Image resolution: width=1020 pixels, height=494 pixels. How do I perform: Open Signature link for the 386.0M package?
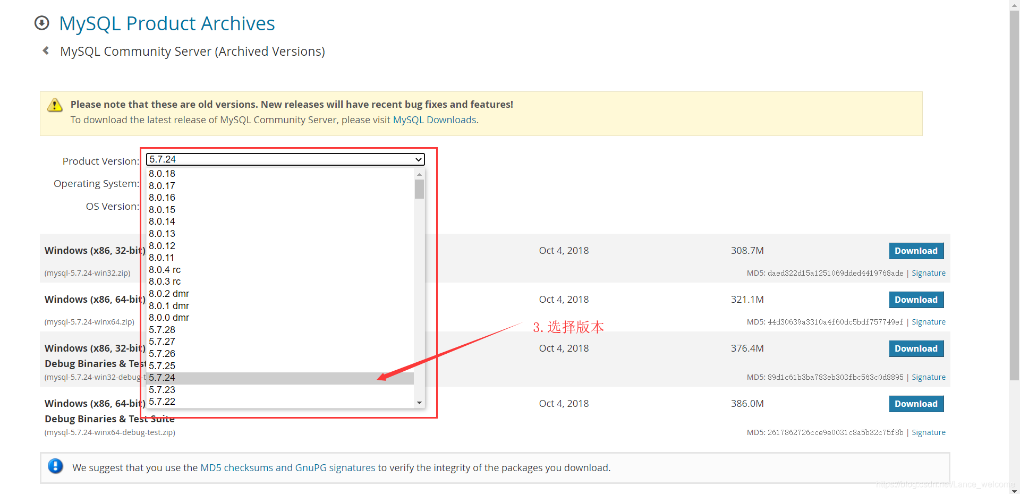[928, 432]
